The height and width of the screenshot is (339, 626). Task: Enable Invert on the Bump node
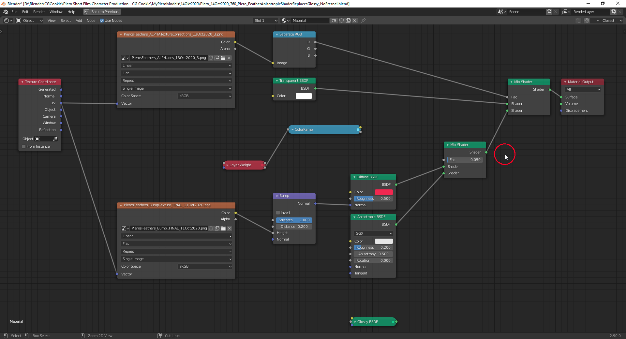tap(278, 212)
